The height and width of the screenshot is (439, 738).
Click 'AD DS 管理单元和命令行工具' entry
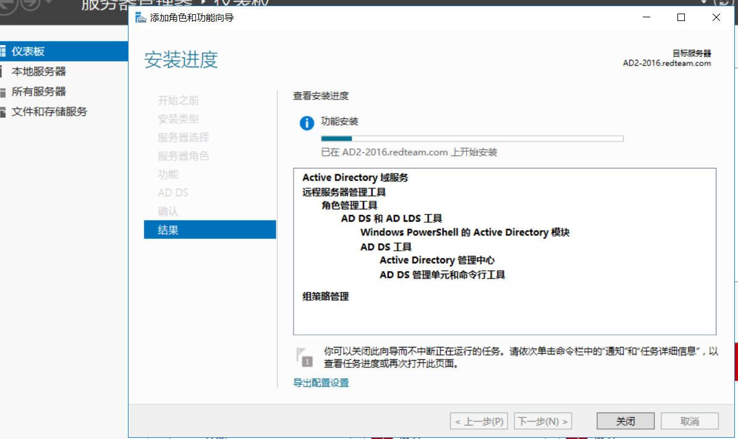443,275
